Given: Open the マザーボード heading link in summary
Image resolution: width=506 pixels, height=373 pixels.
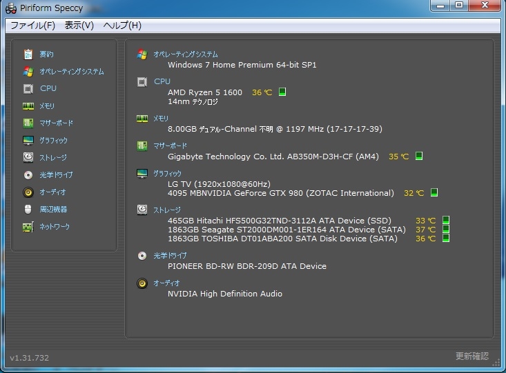Looking at the screenshot, I should (170, 146).
